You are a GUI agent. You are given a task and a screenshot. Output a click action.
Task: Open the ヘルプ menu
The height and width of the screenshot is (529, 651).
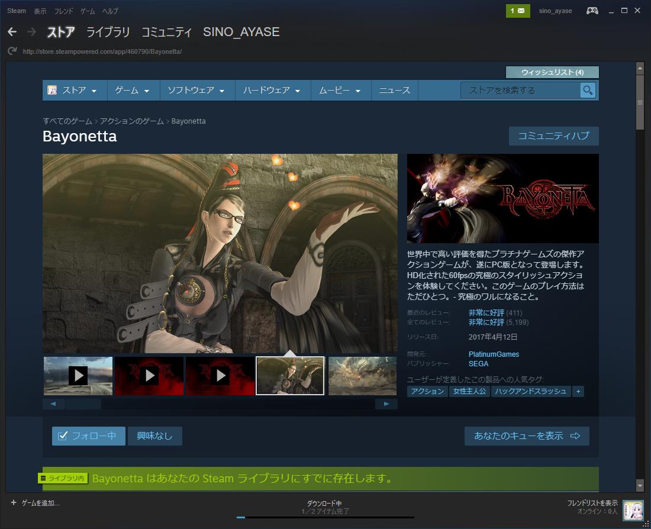pyautogui.click(x=110, y=11)
